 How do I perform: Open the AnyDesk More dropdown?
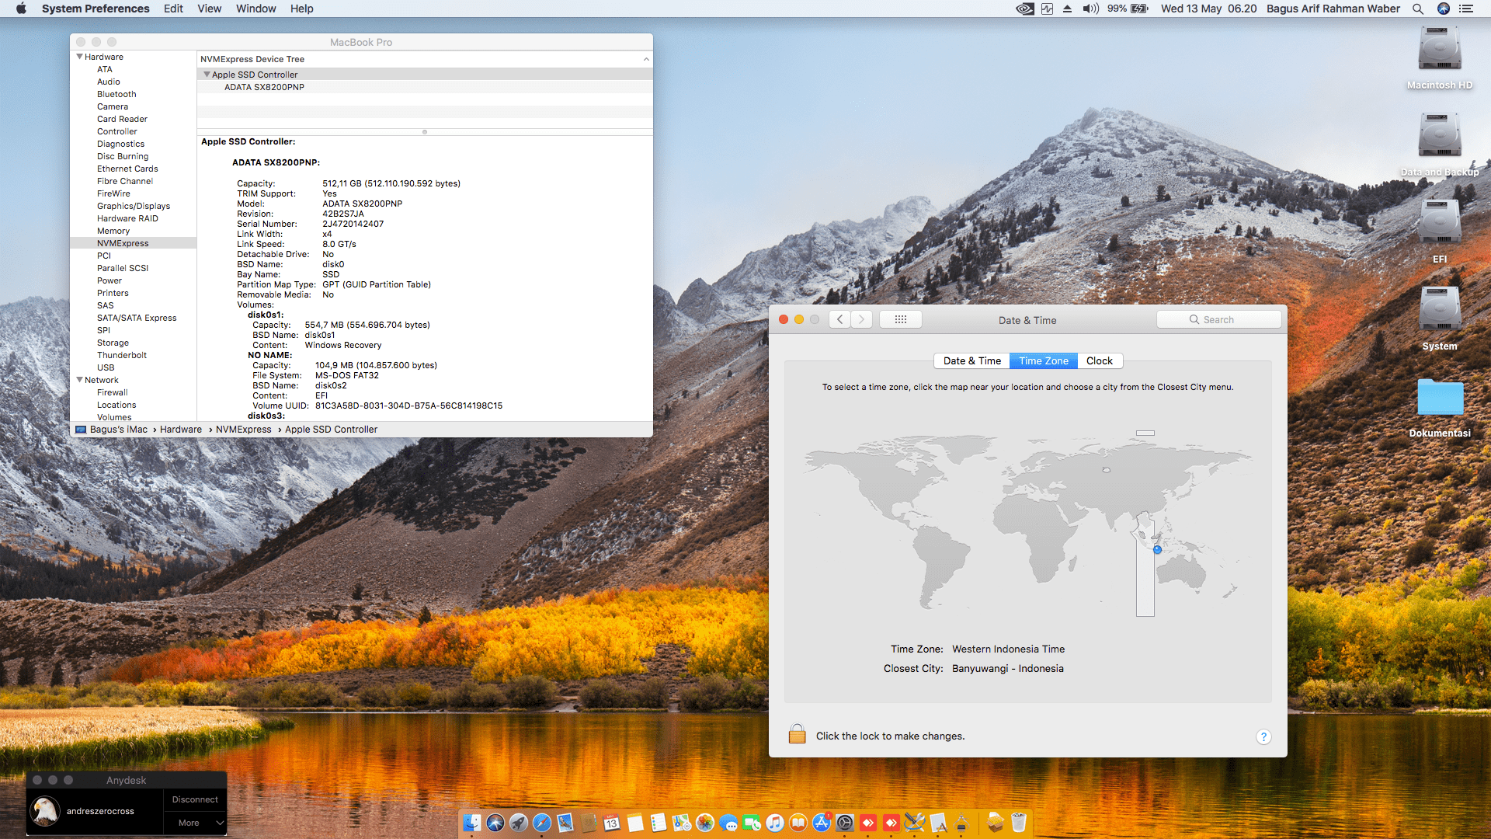(x=195, y=823)
